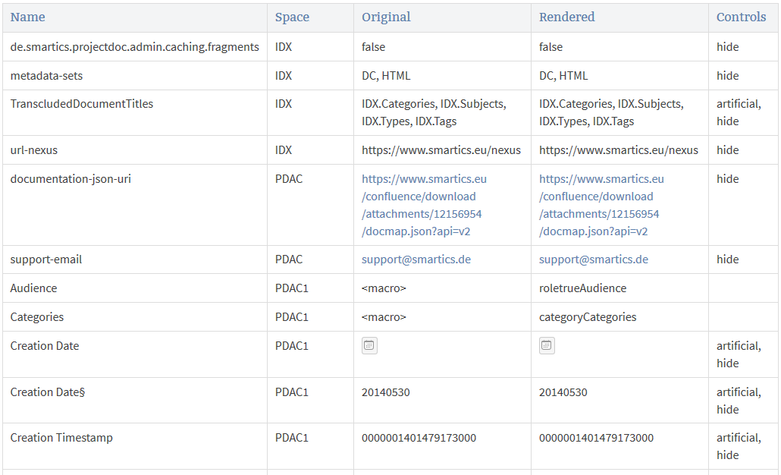Click the TranscludedDocumentTitles name cell

[x=82, y=104]
